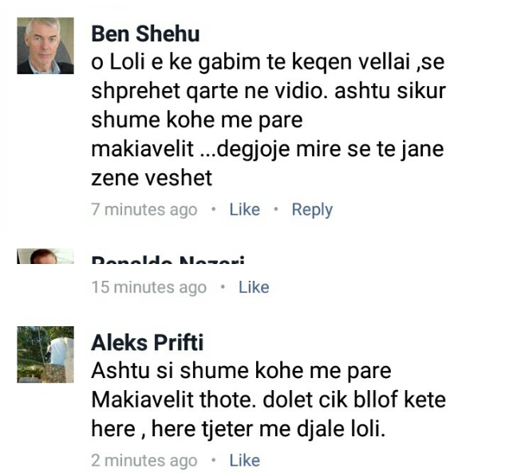
Task: Open the cut-off second commenter's name
Action: (x=168, y=260)
